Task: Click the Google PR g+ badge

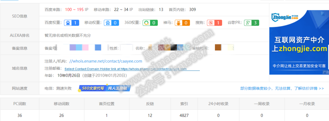Action: (251, 23)
